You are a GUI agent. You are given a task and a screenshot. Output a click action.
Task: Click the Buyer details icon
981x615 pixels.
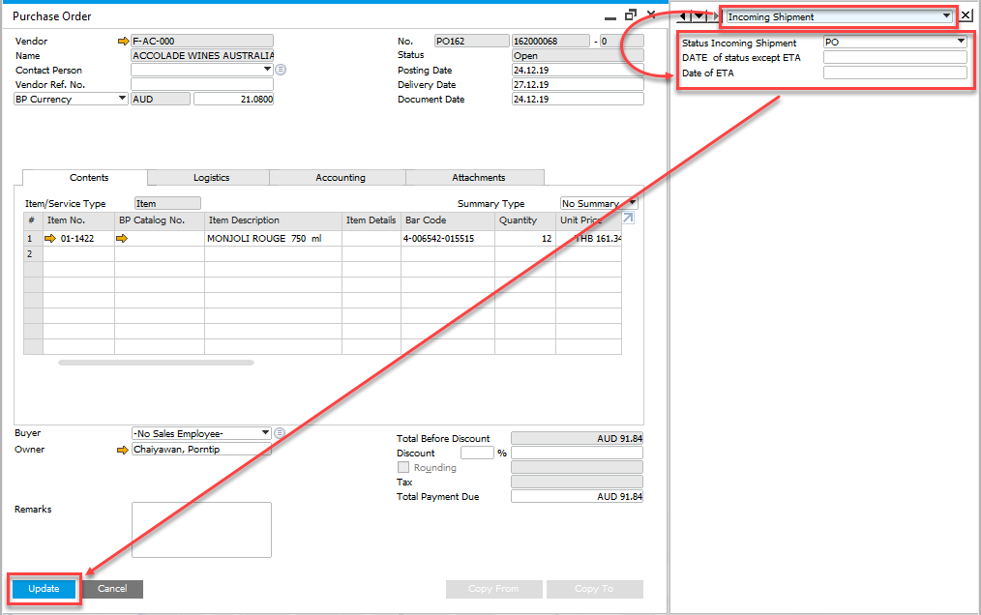coord(280,433)
